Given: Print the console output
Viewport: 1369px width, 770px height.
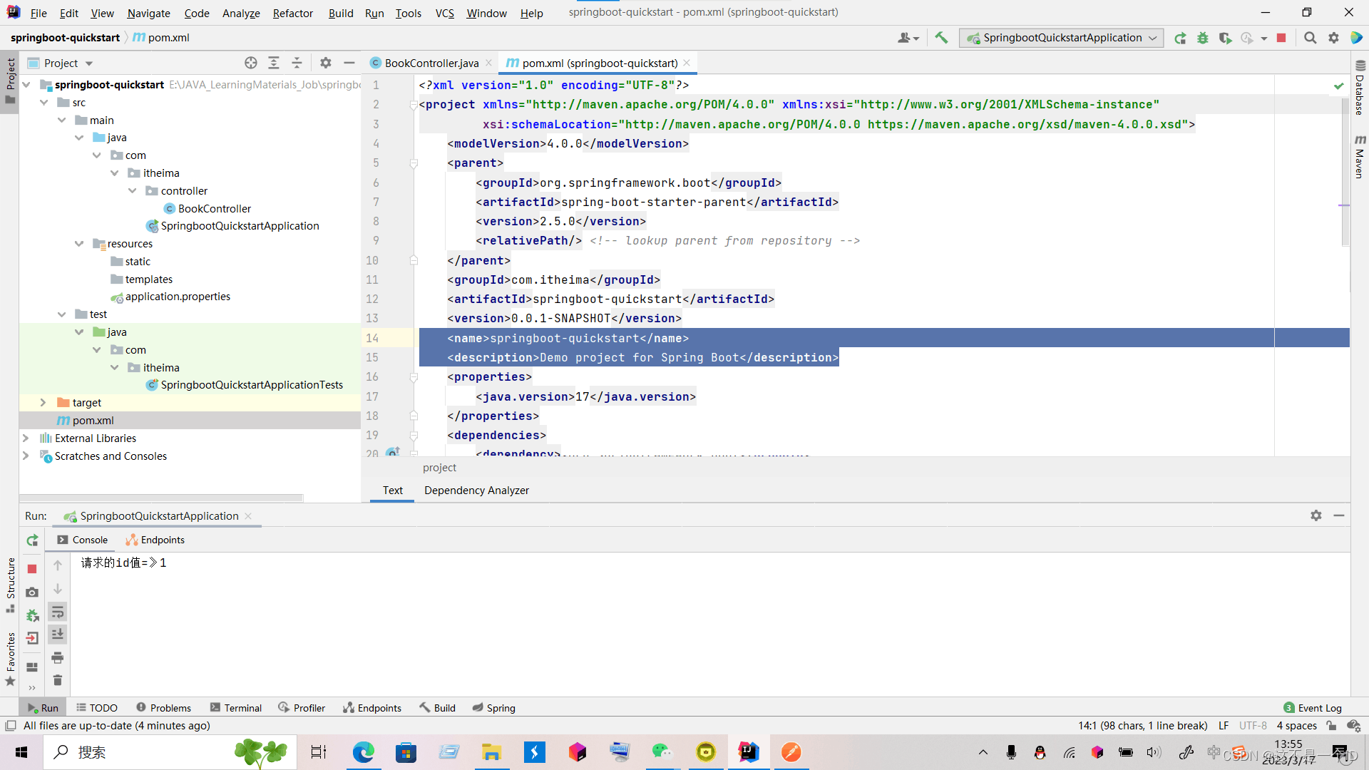Looking at the screenshot, I should click(58, 657).
